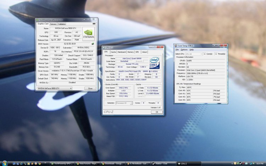
Task: Click the Core #2 7% load value
Action: pyautogui.click(x=219, y=97)
